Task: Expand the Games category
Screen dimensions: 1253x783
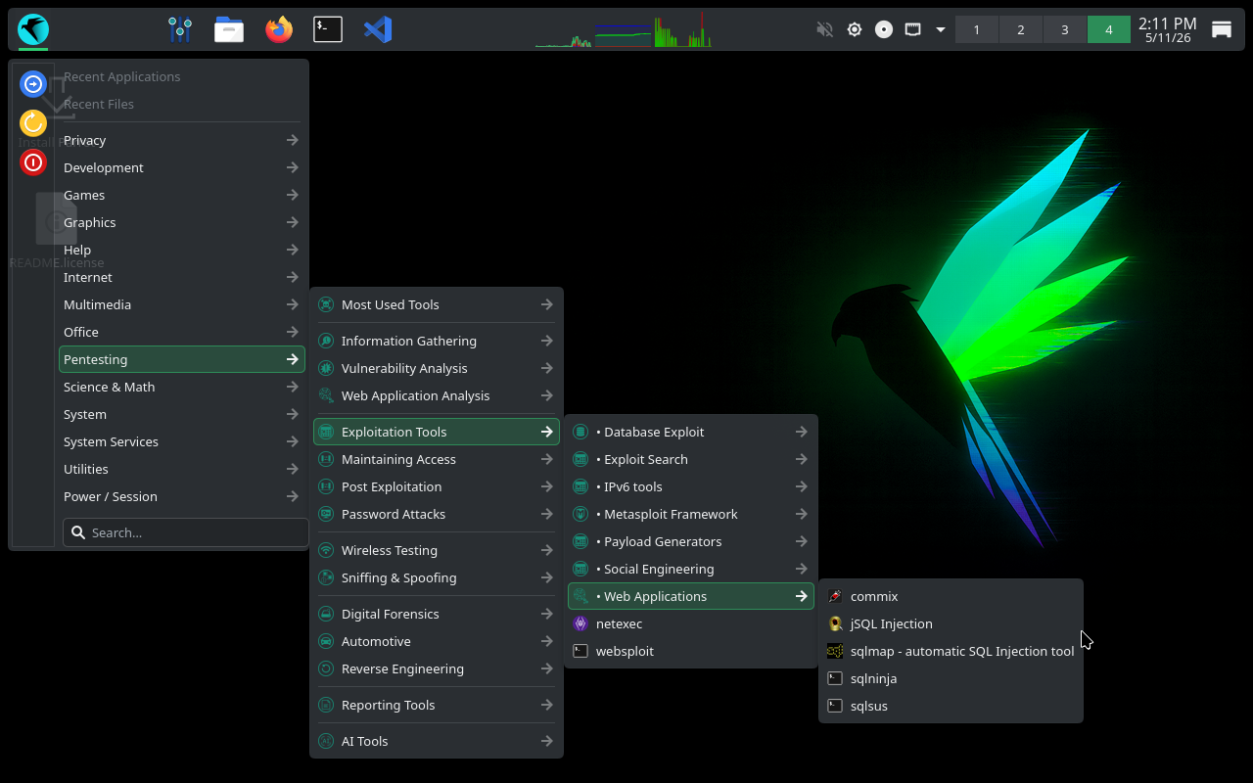Action: coord(182,195)
